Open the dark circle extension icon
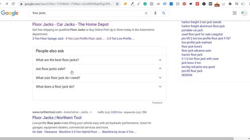This screenshot has height=140, width=250. (204, 4)
